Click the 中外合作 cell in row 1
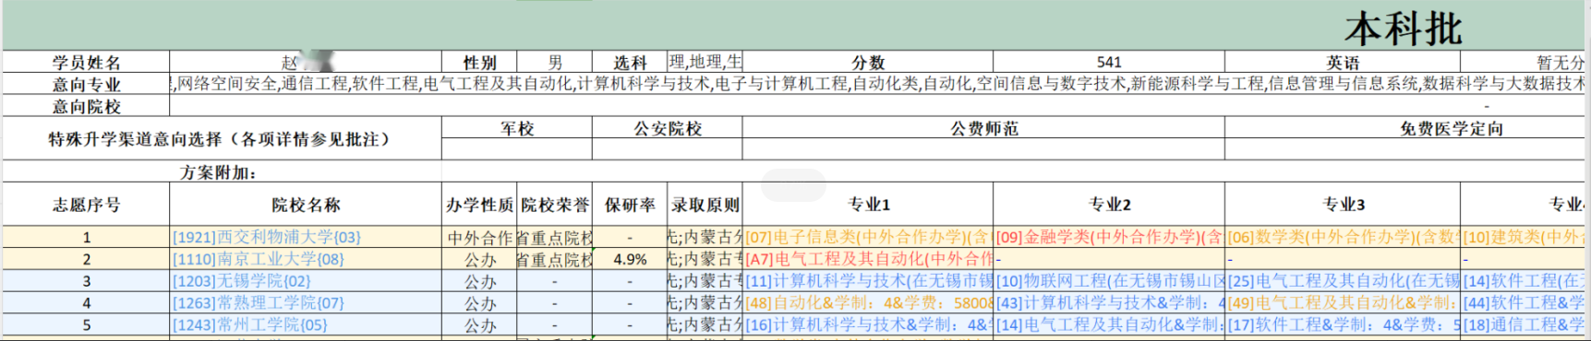Viewport: 1591px width, 341px height. [x=479, y=237]
